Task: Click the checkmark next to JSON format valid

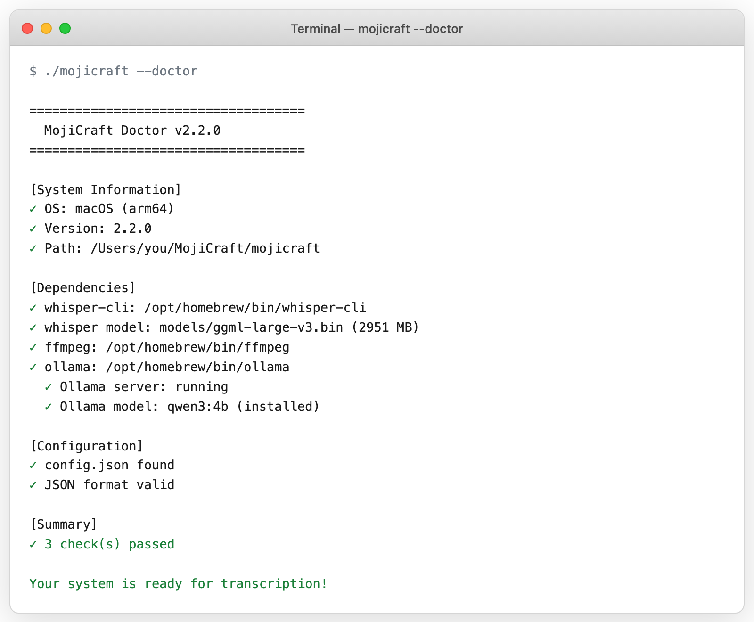Action: click(33, 485)
